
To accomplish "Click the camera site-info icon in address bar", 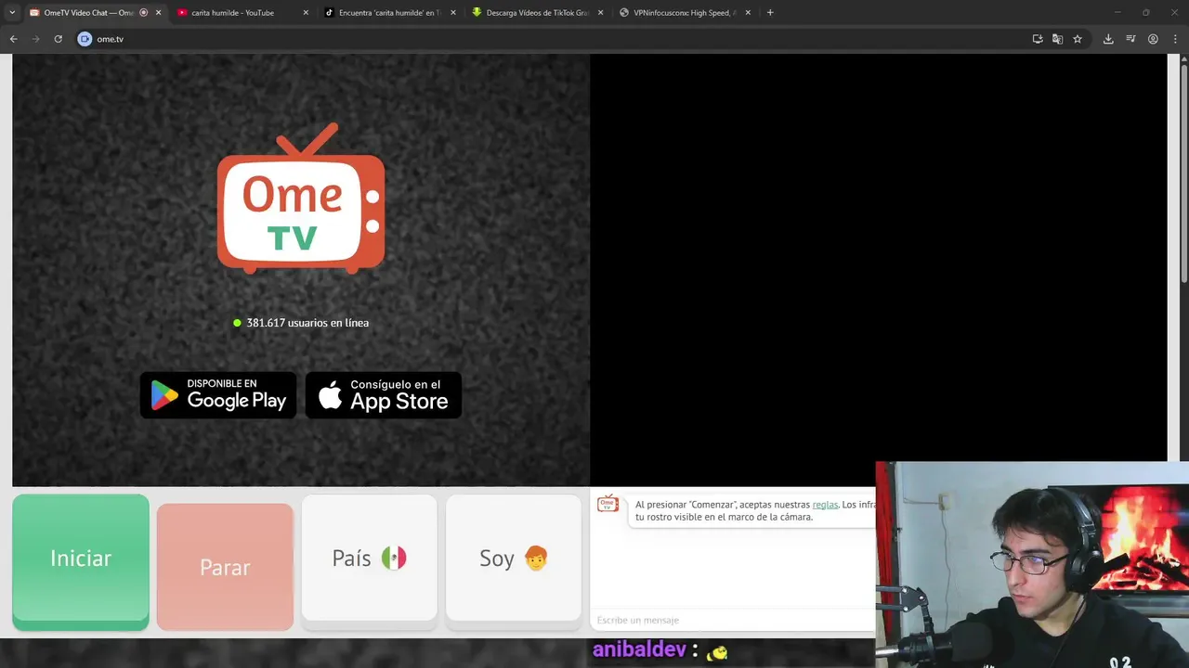I will (85, 39).
